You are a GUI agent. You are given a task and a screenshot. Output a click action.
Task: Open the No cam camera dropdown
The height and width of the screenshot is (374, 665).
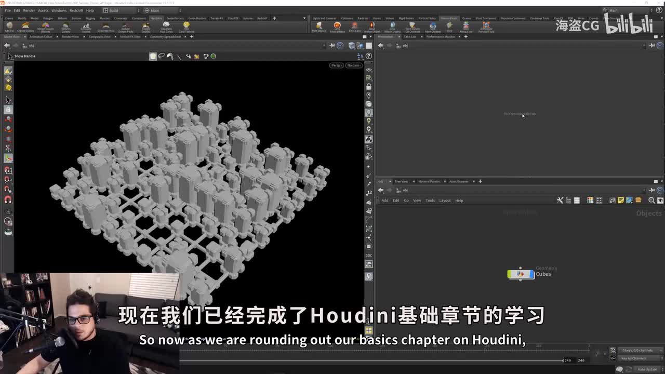[x=354, y=65]
